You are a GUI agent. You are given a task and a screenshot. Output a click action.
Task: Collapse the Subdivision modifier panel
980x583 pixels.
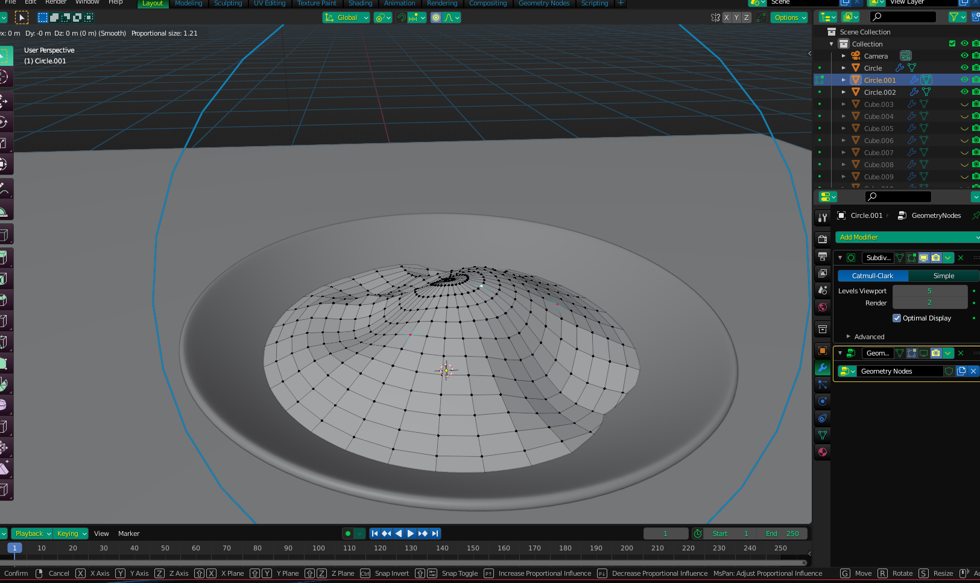[x=840, y=258]
